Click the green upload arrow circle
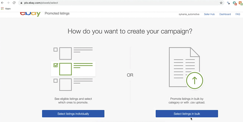The image size is (243, 122). pos(194,80)
